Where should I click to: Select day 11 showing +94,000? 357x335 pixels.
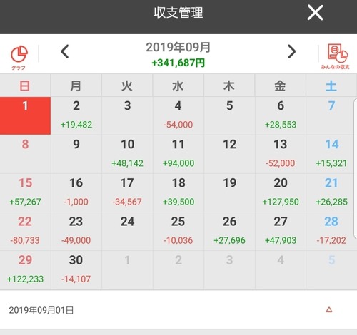(178, 154)
